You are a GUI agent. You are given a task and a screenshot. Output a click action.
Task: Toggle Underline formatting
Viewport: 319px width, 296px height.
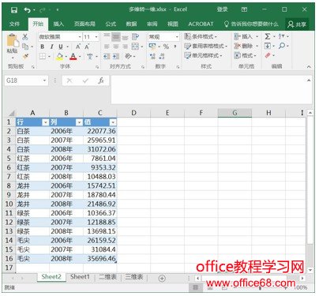(61, 47)
